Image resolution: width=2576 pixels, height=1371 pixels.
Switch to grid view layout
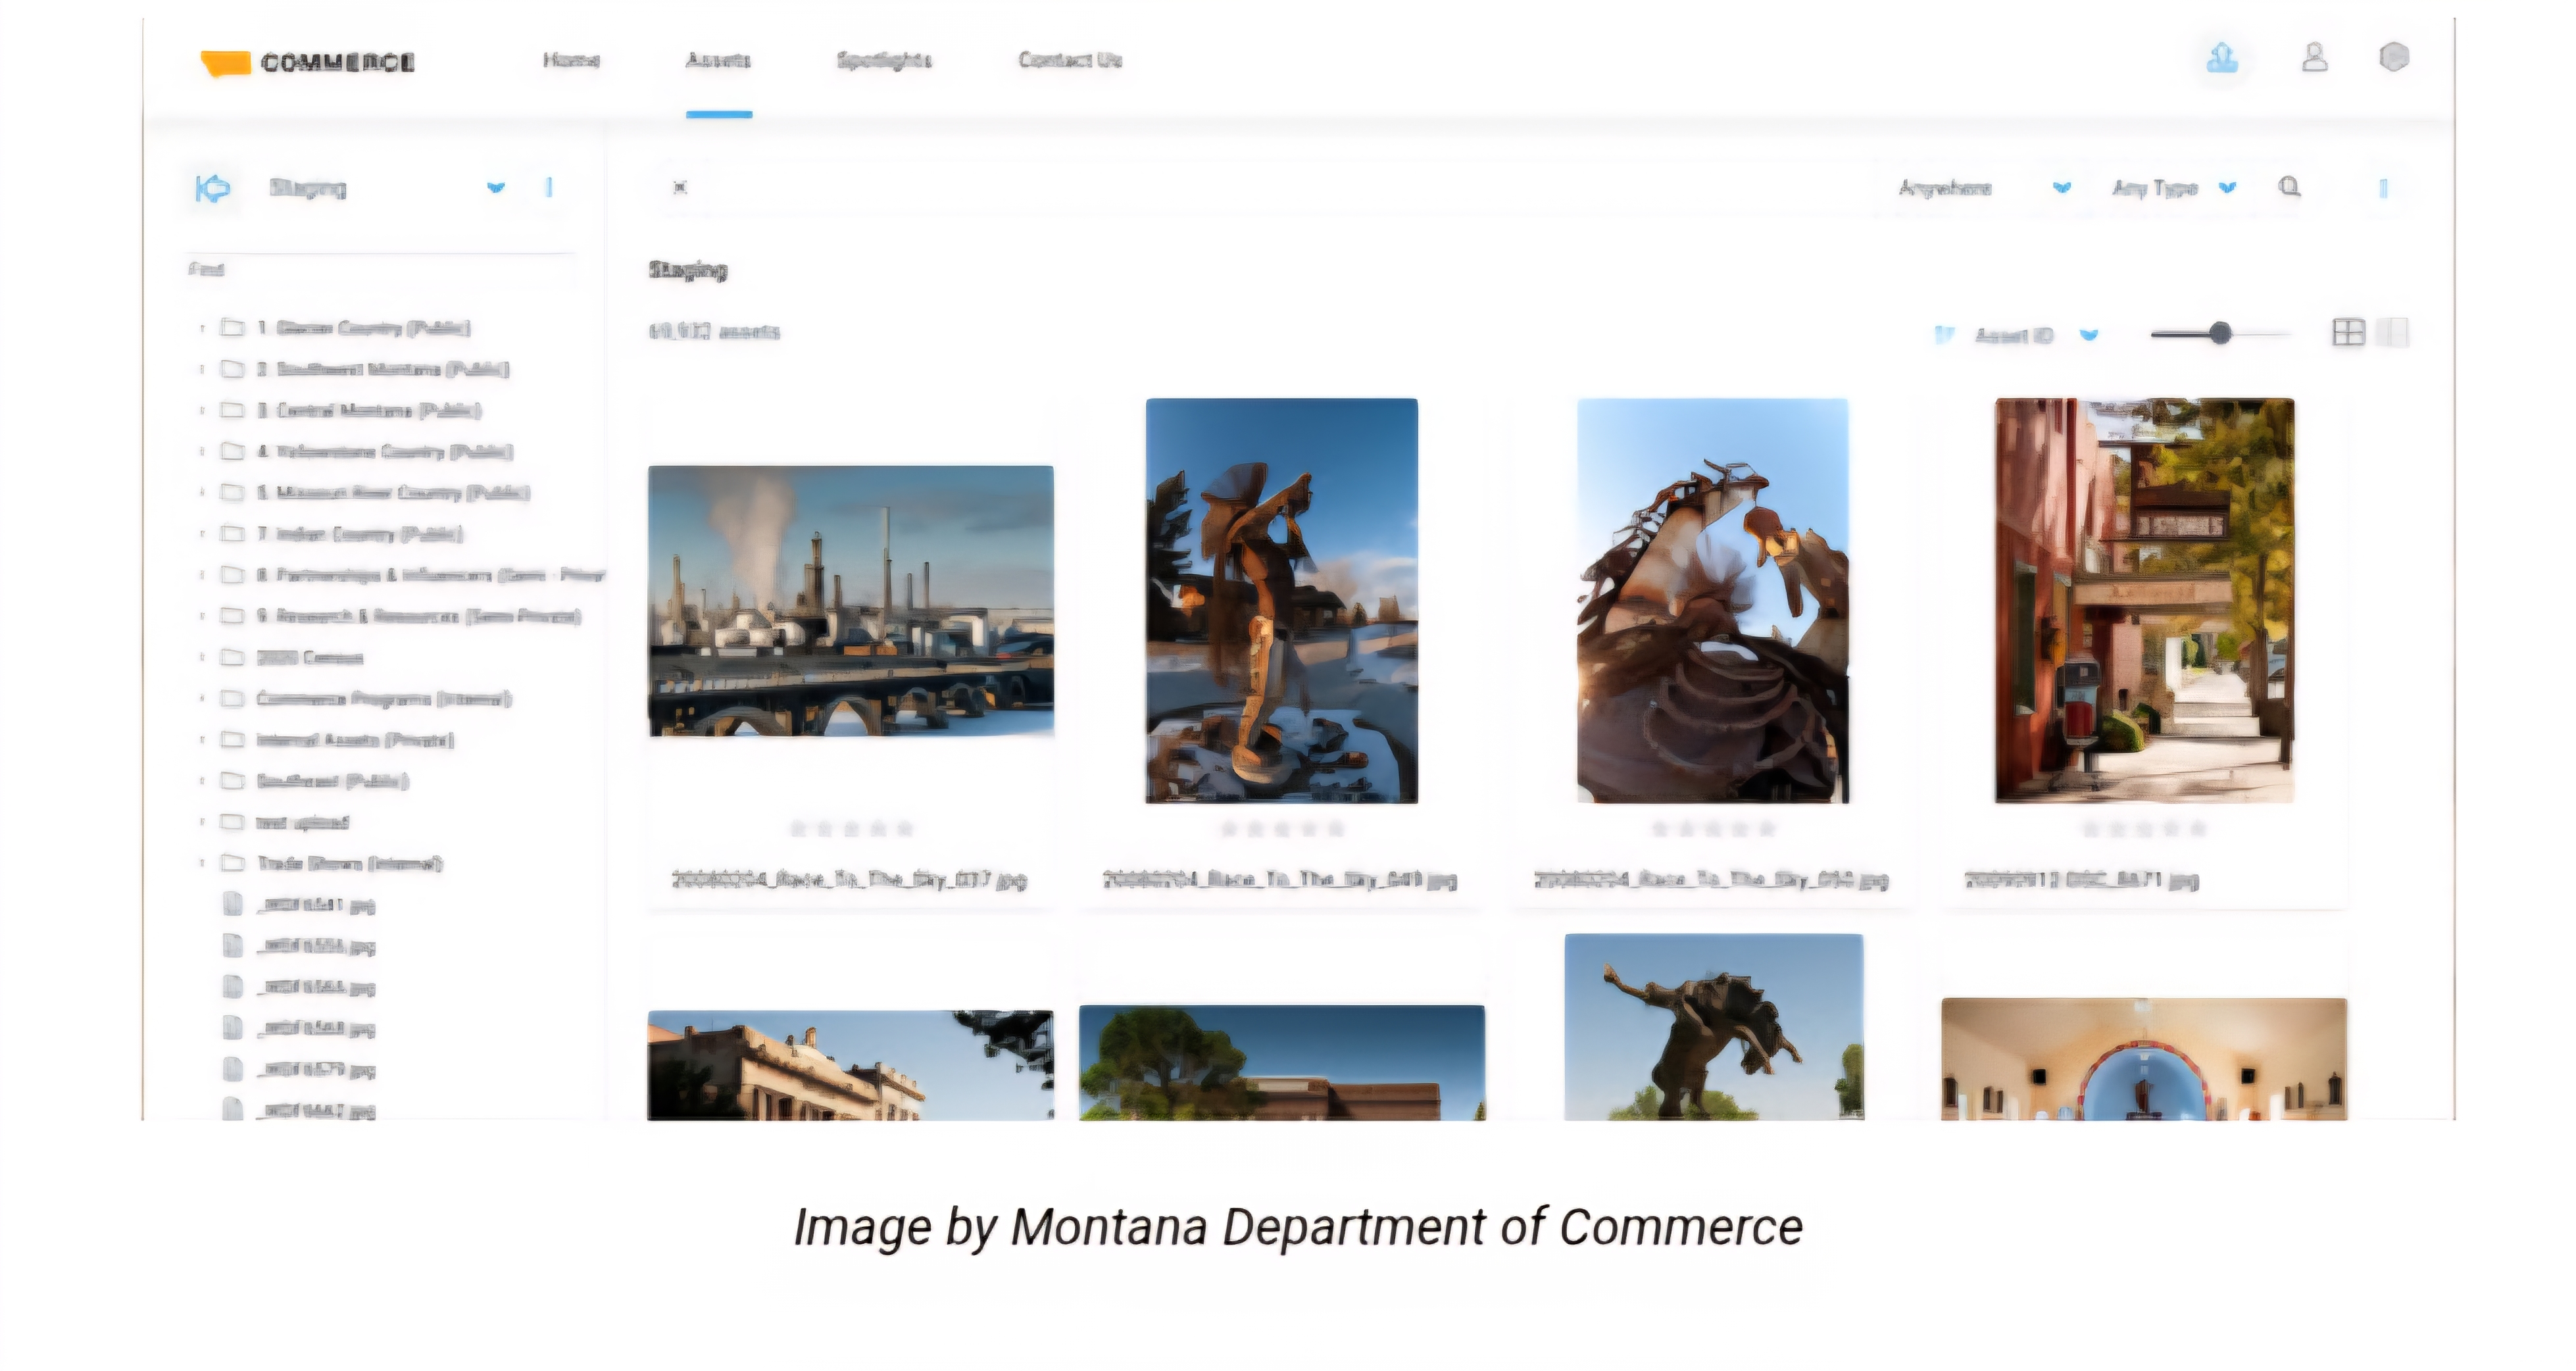pyautogui.click(x=2348, y=333)
